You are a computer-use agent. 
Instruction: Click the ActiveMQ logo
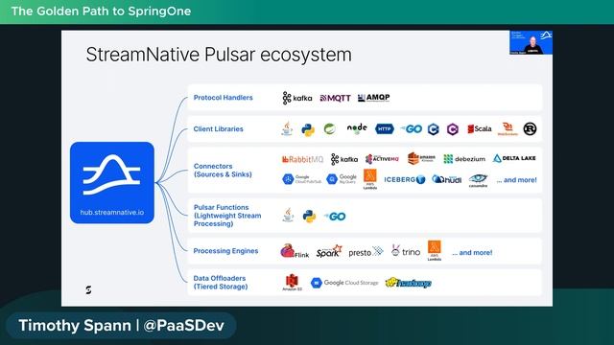pyautogui.click(x=382, y=159)
